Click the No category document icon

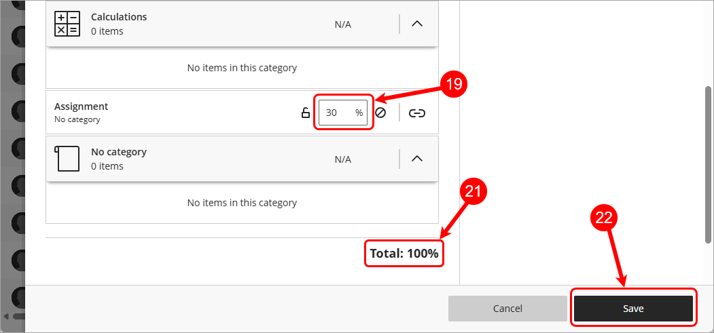coord(67,159)
